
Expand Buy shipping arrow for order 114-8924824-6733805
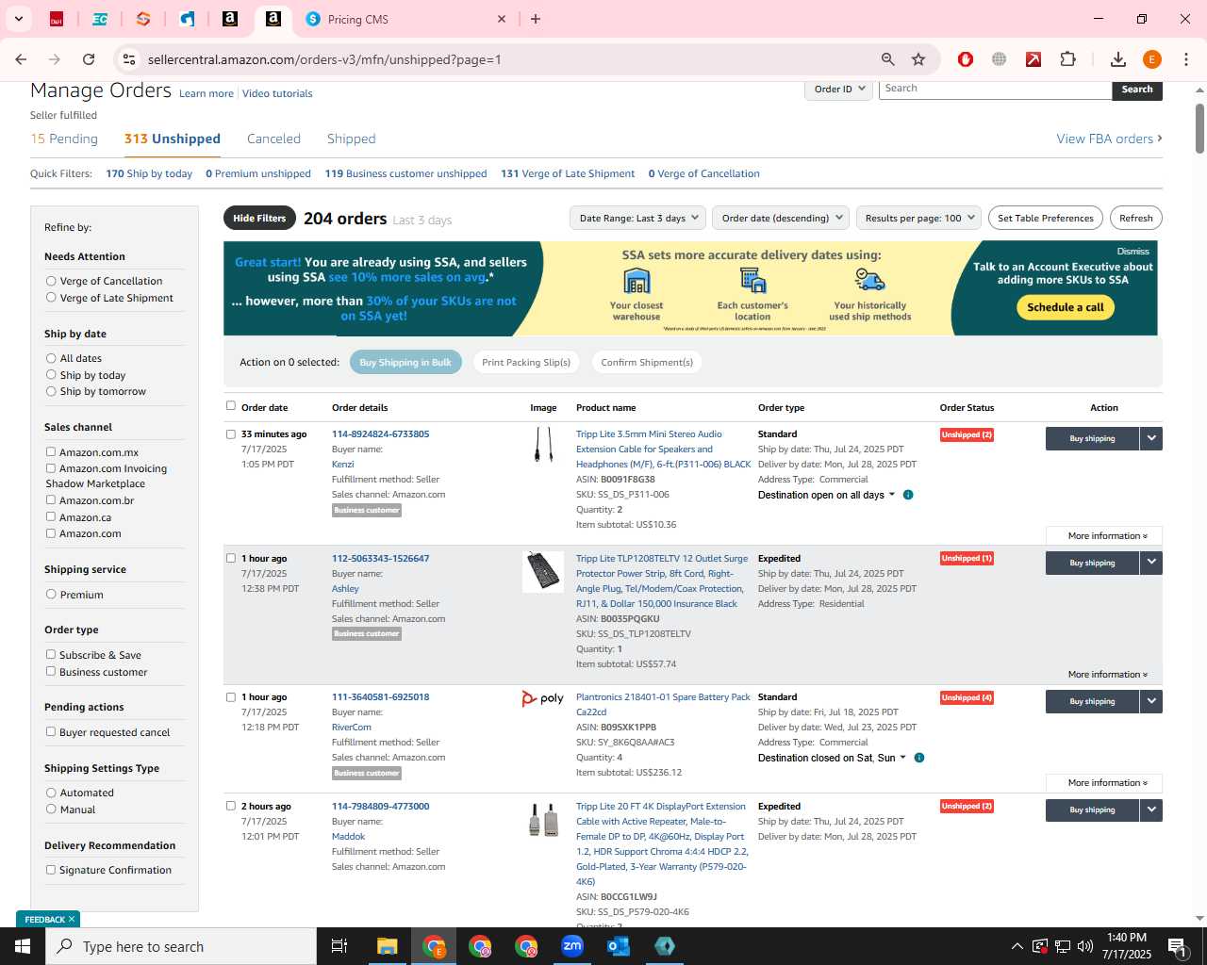pyautogui.click(x=1151, y=438)
